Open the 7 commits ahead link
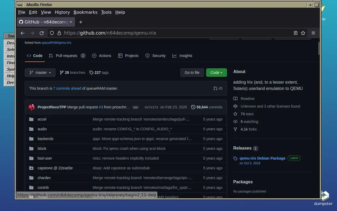The height and width of the screenshot is (211, 337). (67, 88)
